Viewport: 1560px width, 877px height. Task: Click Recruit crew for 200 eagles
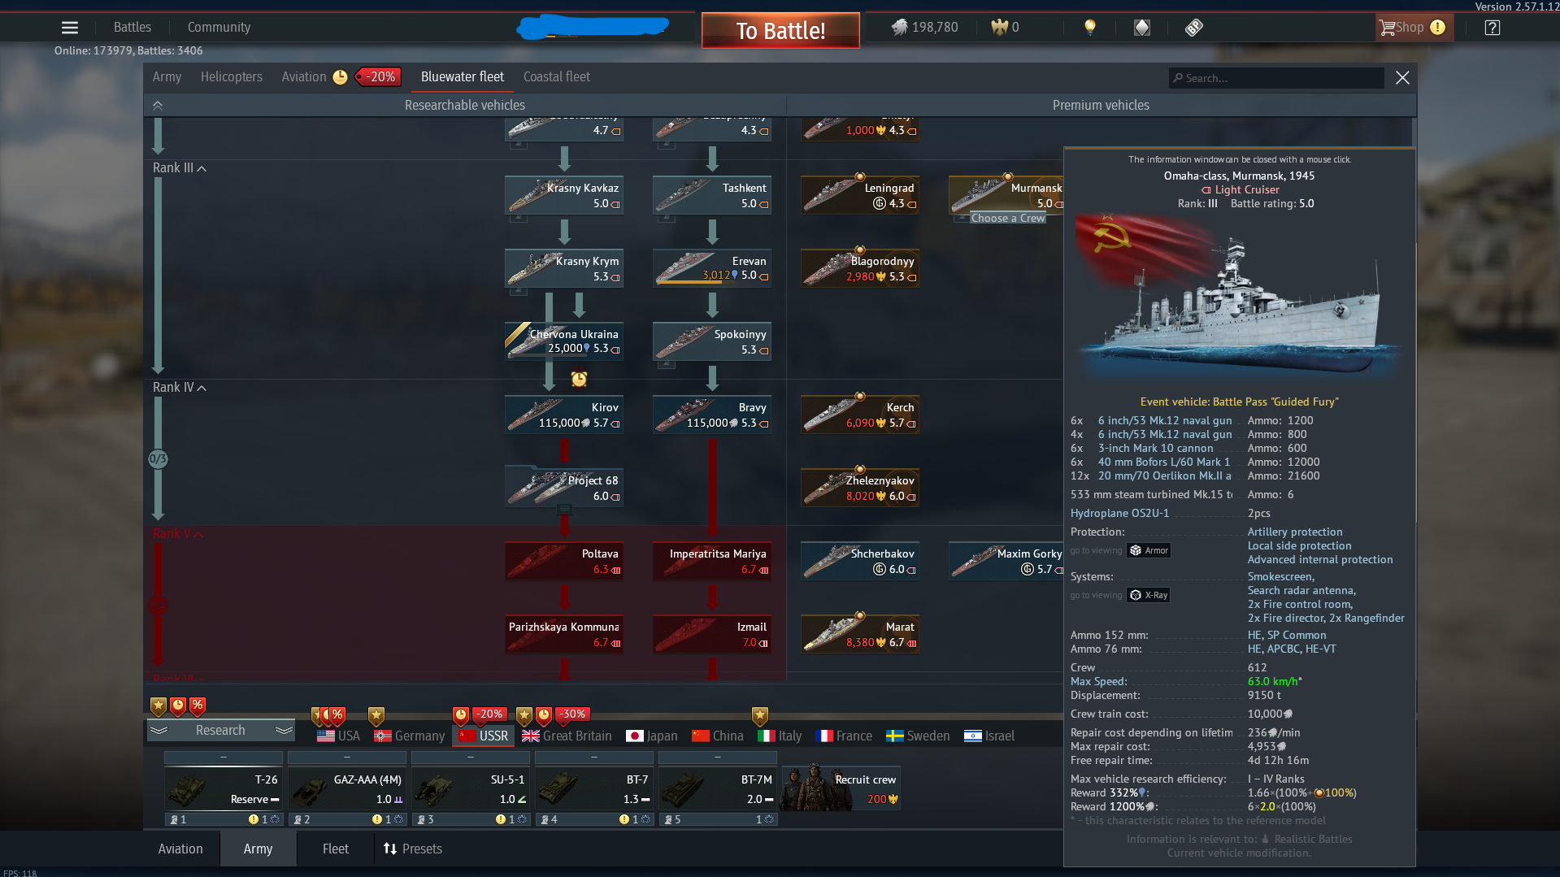[x=841, y=788]
